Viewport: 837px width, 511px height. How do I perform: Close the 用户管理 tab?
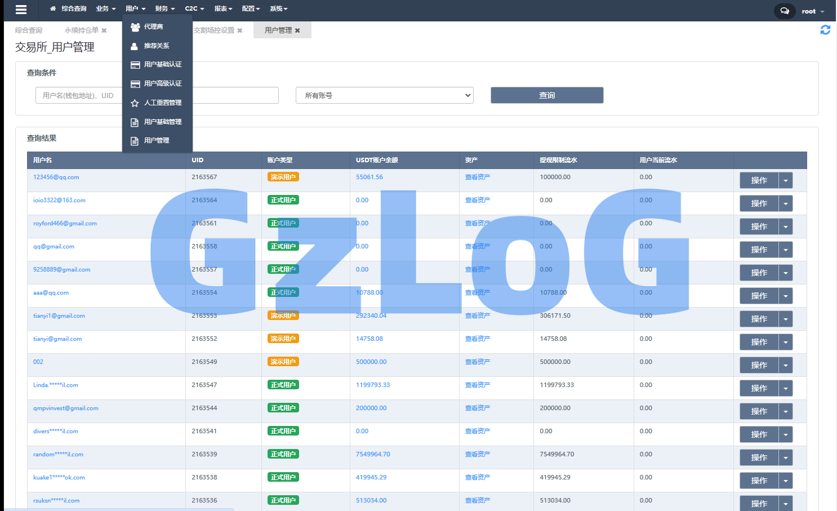(x=297, y=30)
